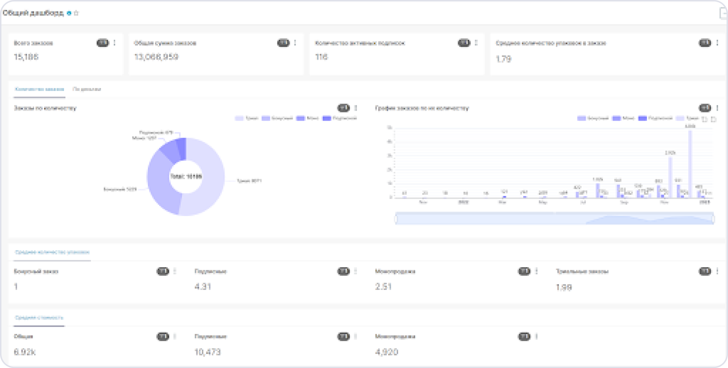Open the three-dot menu on Всего заказов card
Image resolution: width=728 pixels, height=368 pixels.
tap(115, 43)
